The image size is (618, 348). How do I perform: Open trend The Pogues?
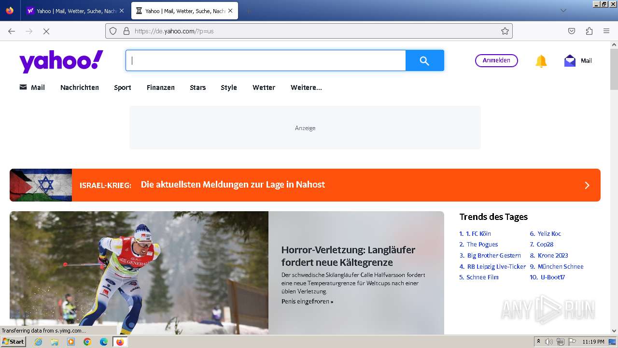click(482, 245)
